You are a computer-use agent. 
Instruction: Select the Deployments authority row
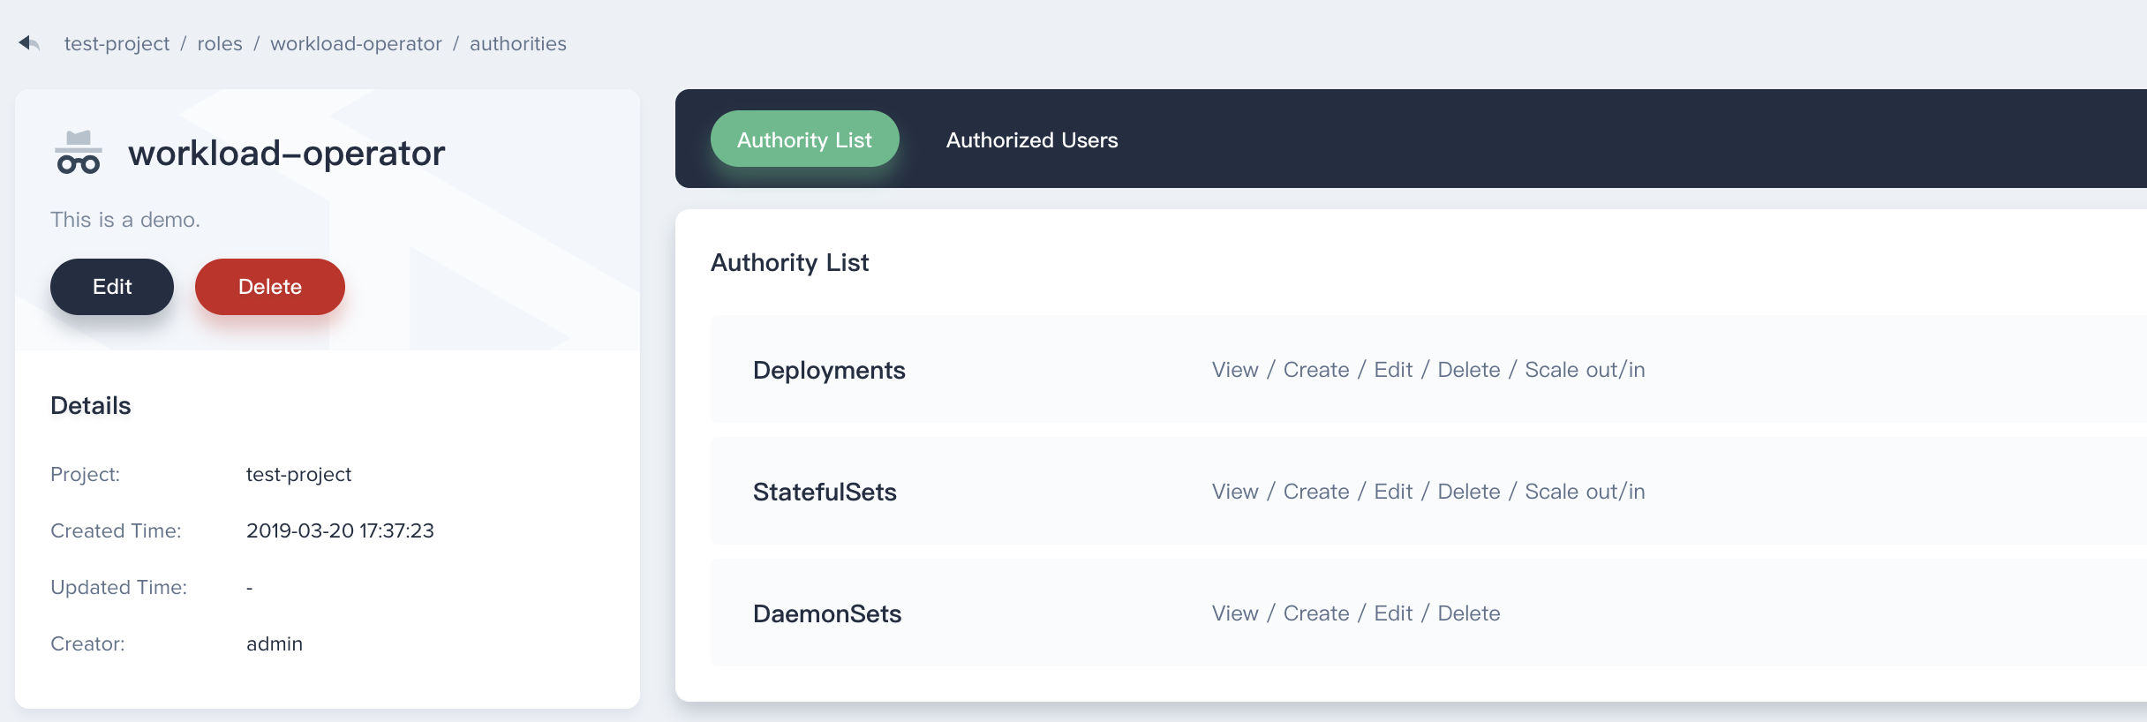1428,369
